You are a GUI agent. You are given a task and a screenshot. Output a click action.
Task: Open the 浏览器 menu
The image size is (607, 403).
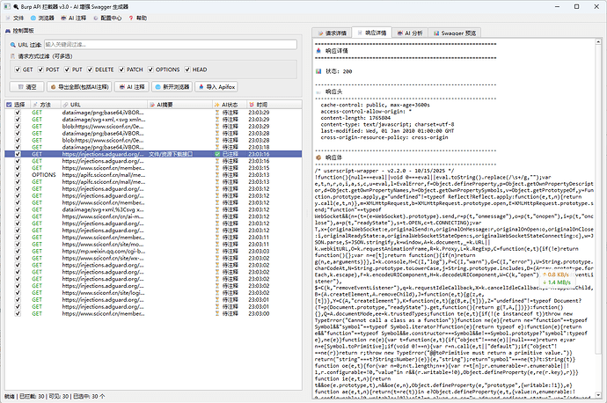(42, 18)
